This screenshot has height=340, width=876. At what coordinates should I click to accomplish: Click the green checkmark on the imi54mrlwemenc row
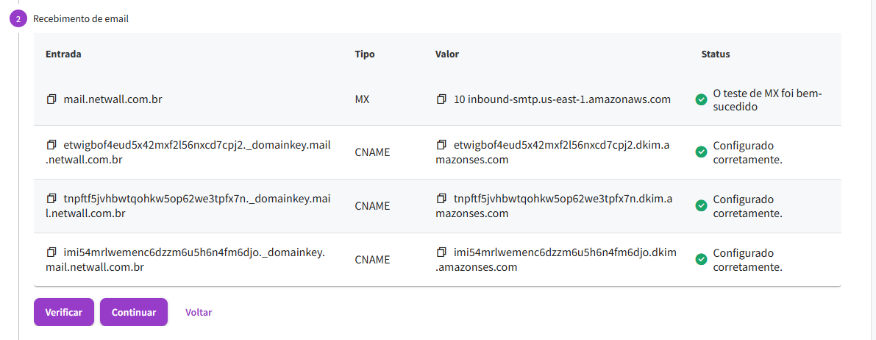tap(701, 260)
